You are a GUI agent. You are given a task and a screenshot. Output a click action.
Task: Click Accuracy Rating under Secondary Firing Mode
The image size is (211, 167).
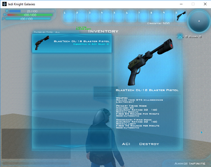point(137,122)
